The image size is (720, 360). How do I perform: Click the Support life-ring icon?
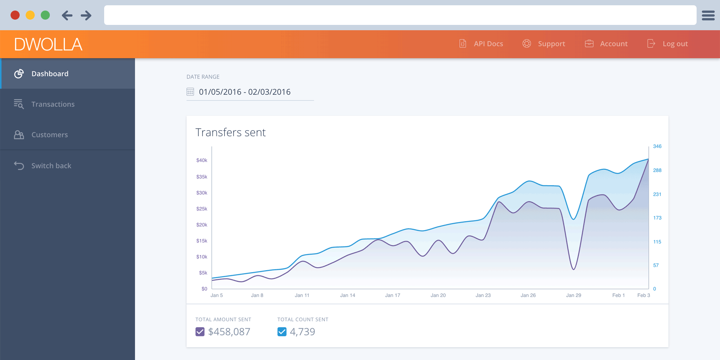pos(527,43)
